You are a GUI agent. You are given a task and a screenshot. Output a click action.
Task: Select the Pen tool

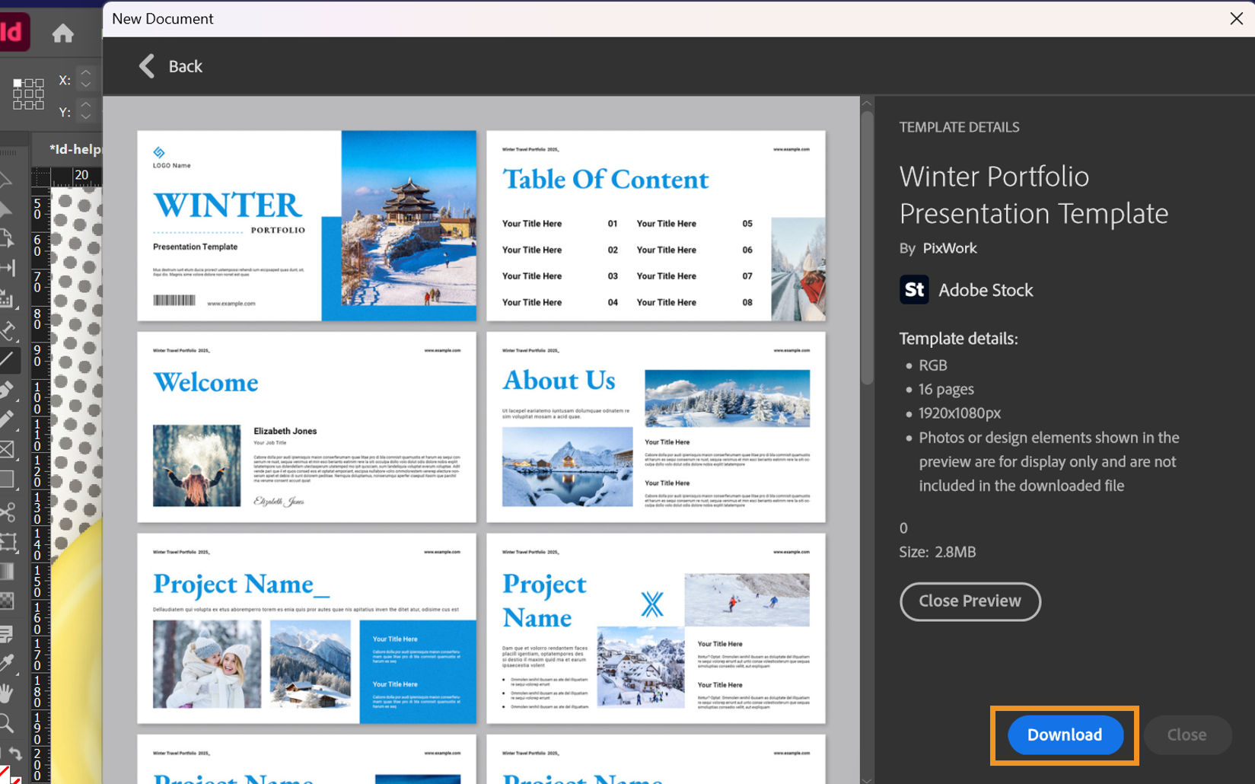click(6, 390)
